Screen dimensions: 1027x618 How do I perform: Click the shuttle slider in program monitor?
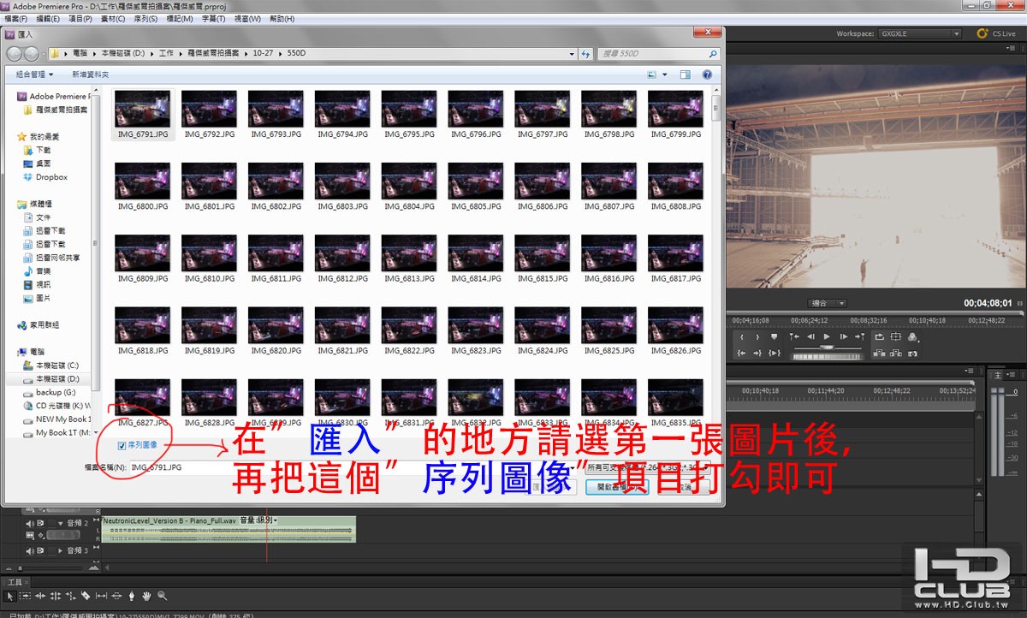pos(827,348)
